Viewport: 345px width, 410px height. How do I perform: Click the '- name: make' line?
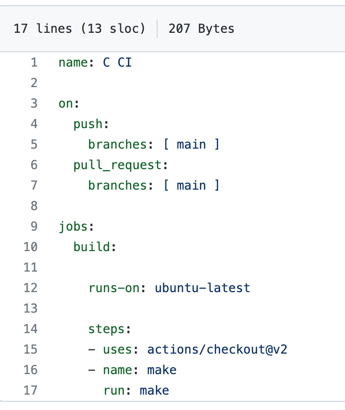(133, 370)
